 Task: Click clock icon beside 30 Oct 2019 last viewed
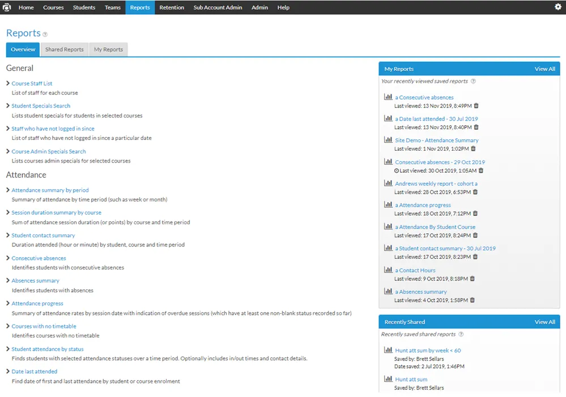click(397, 170)
